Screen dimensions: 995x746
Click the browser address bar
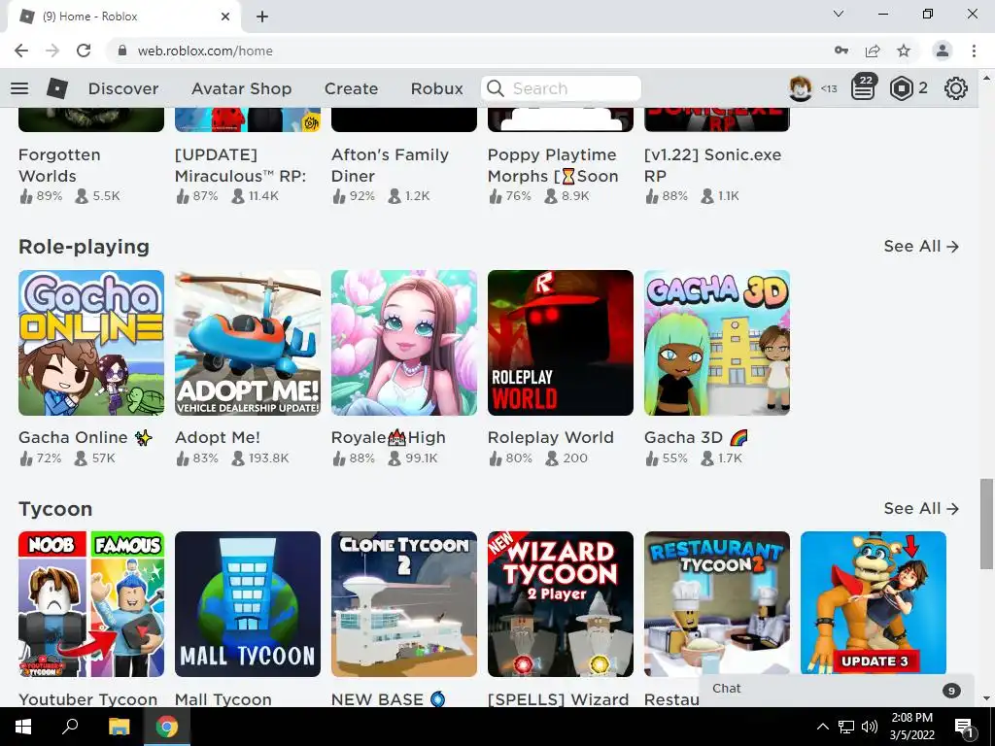click(x=469, y=51)
